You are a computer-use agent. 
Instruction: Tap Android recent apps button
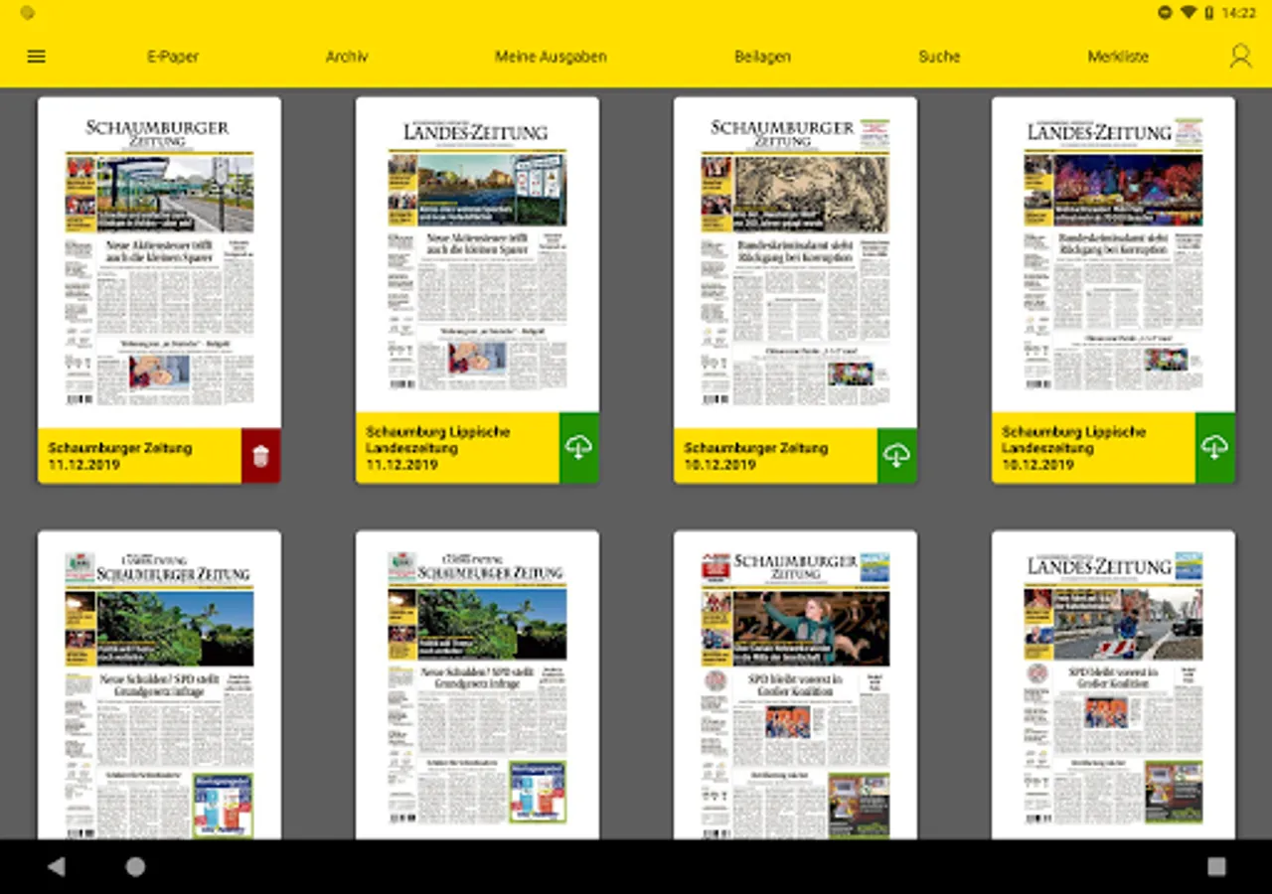[1216, 867]
